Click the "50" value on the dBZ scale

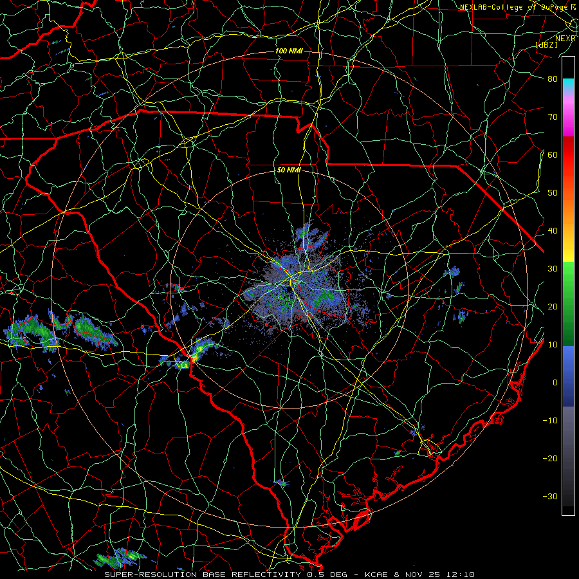pos(553,193)
